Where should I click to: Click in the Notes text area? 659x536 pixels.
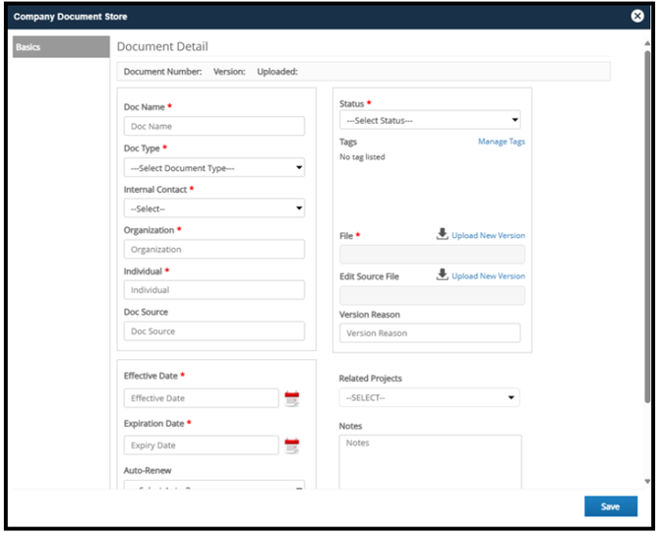(x=430, y=462)
